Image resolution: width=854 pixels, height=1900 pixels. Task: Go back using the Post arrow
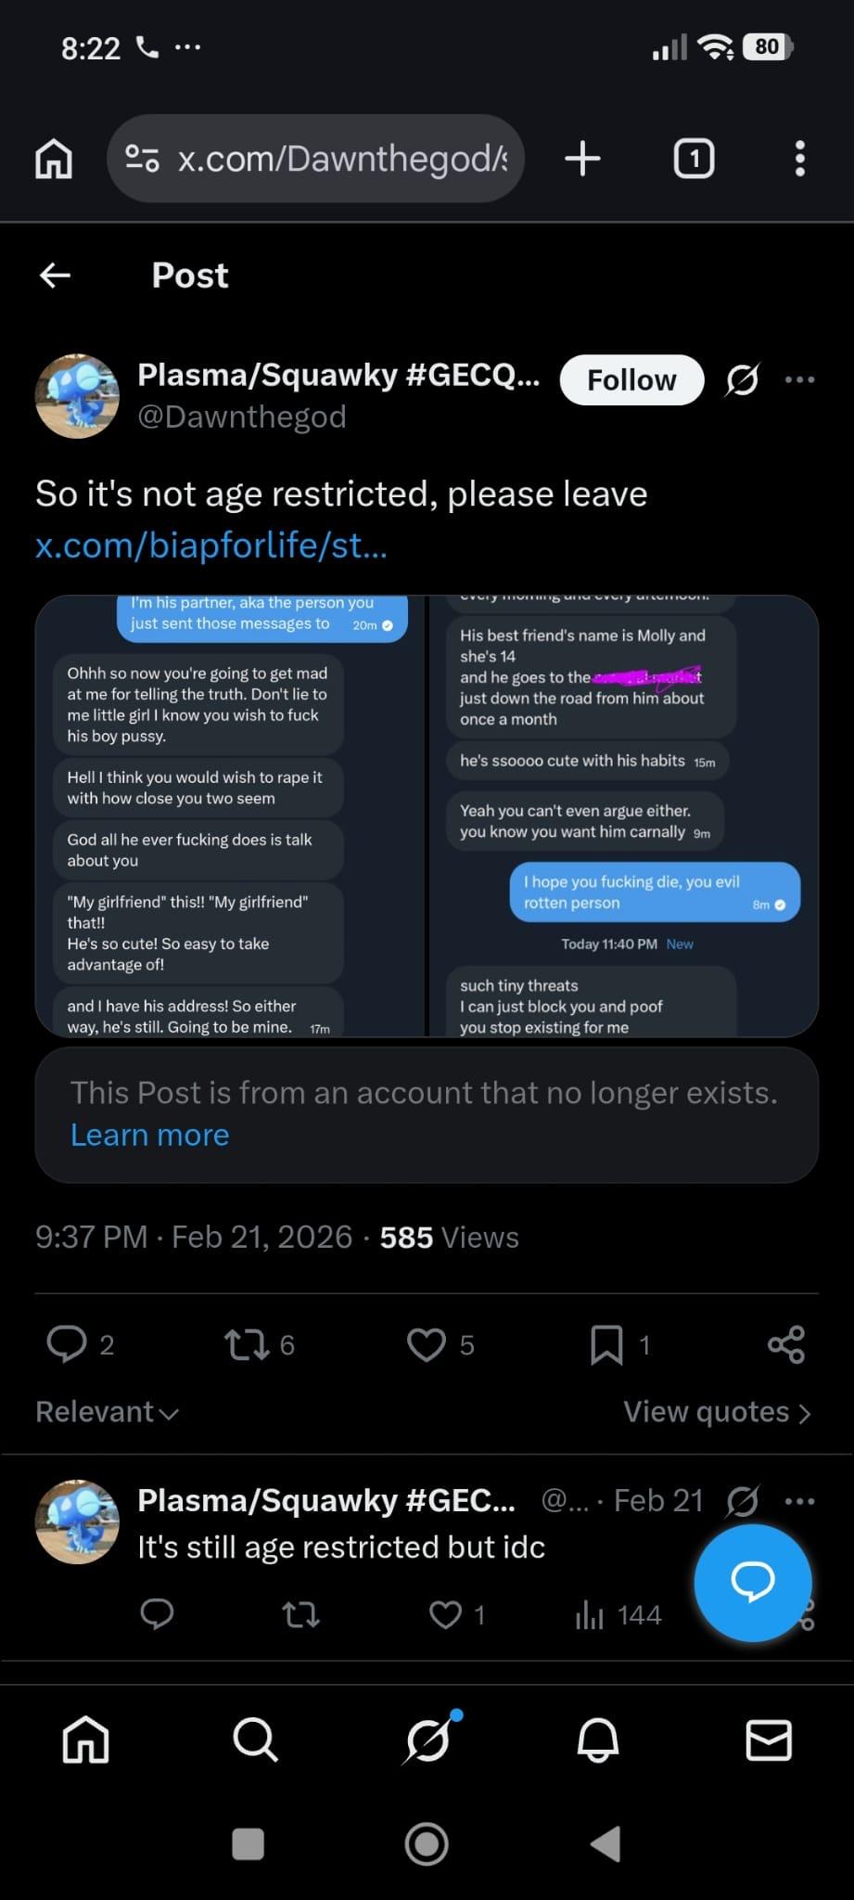tap(56, 276)
